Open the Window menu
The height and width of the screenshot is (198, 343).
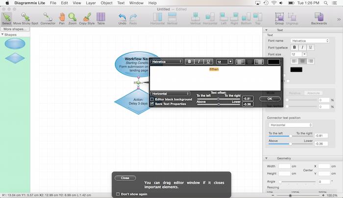[136, 3]
